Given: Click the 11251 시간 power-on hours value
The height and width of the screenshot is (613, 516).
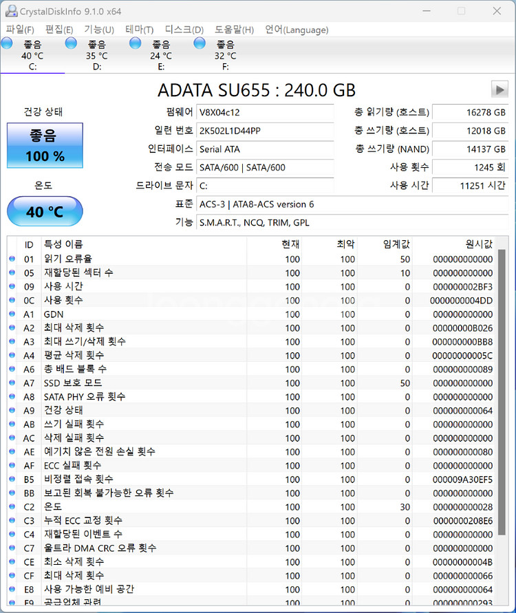Looking at the screenshot, I should [x=471, y=186].
